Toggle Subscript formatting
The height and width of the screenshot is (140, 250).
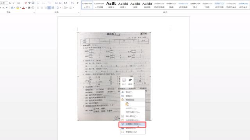pos(3,8)
